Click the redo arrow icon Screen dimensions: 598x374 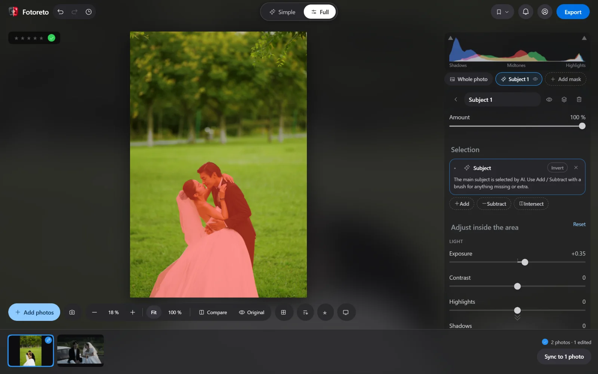click(x=74, y=12)
